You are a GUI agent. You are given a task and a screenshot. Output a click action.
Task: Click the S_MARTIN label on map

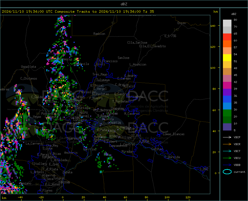click(x=114, y=123)
